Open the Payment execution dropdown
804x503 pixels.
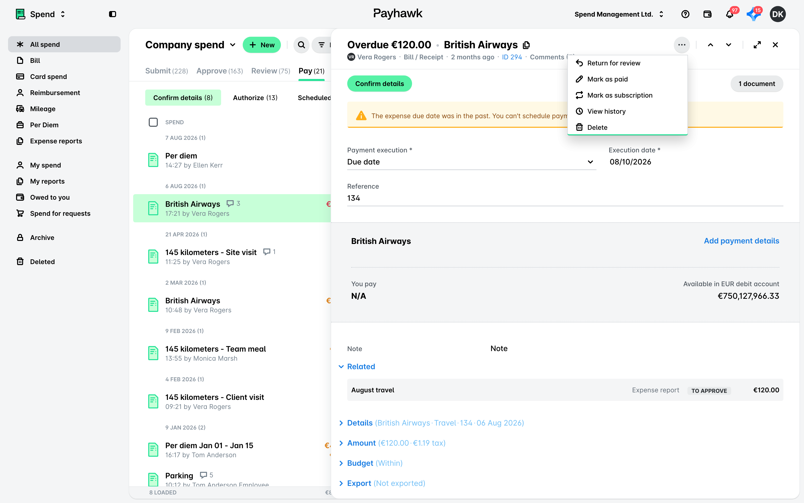[x=471, y=162]
